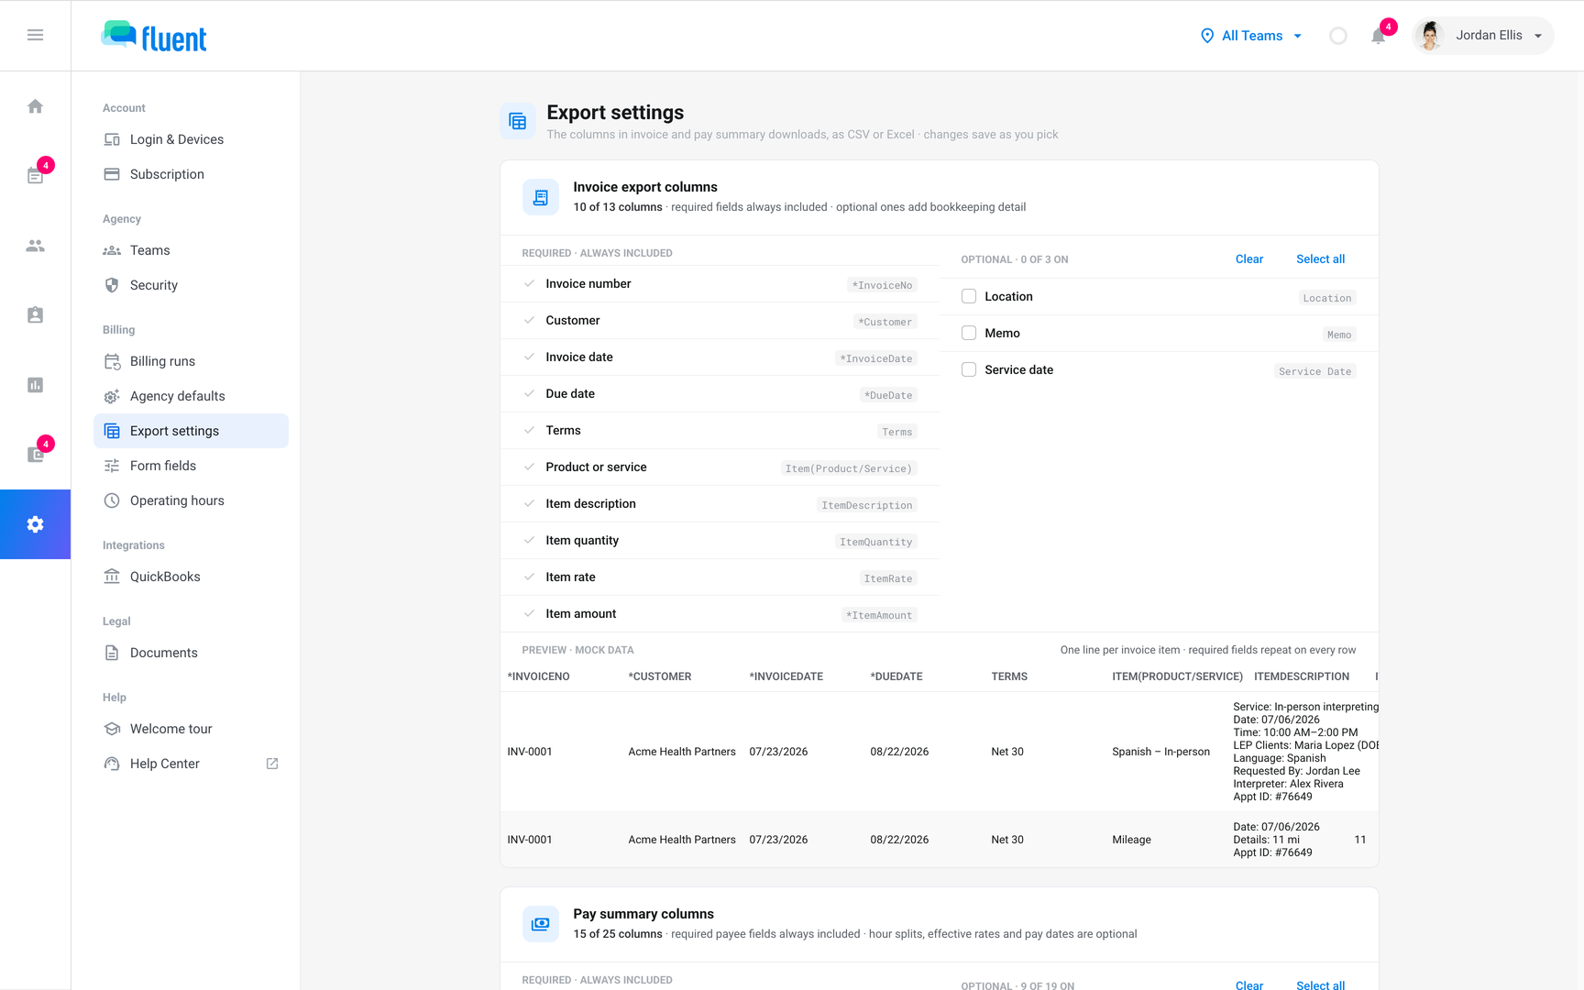
Task: Open the people rail icon
Action: [x=35, y=246]
